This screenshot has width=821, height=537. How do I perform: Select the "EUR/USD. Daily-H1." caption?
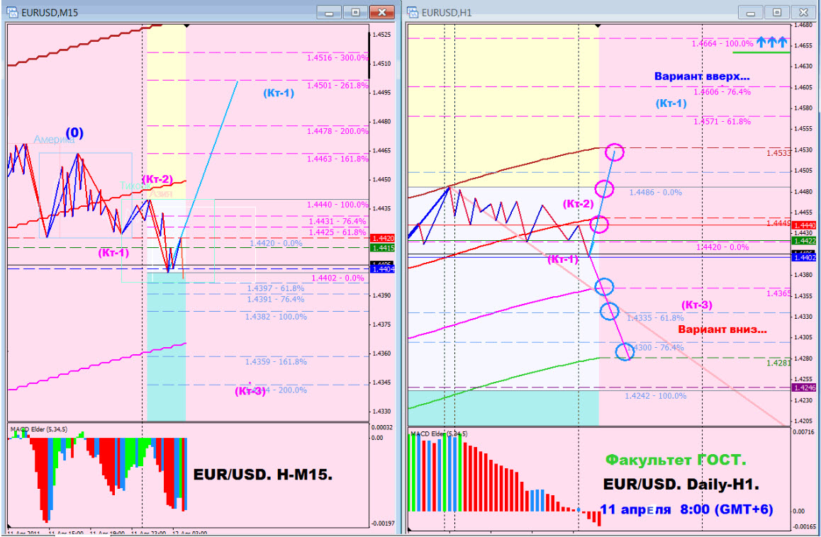(x=681, y=484)
